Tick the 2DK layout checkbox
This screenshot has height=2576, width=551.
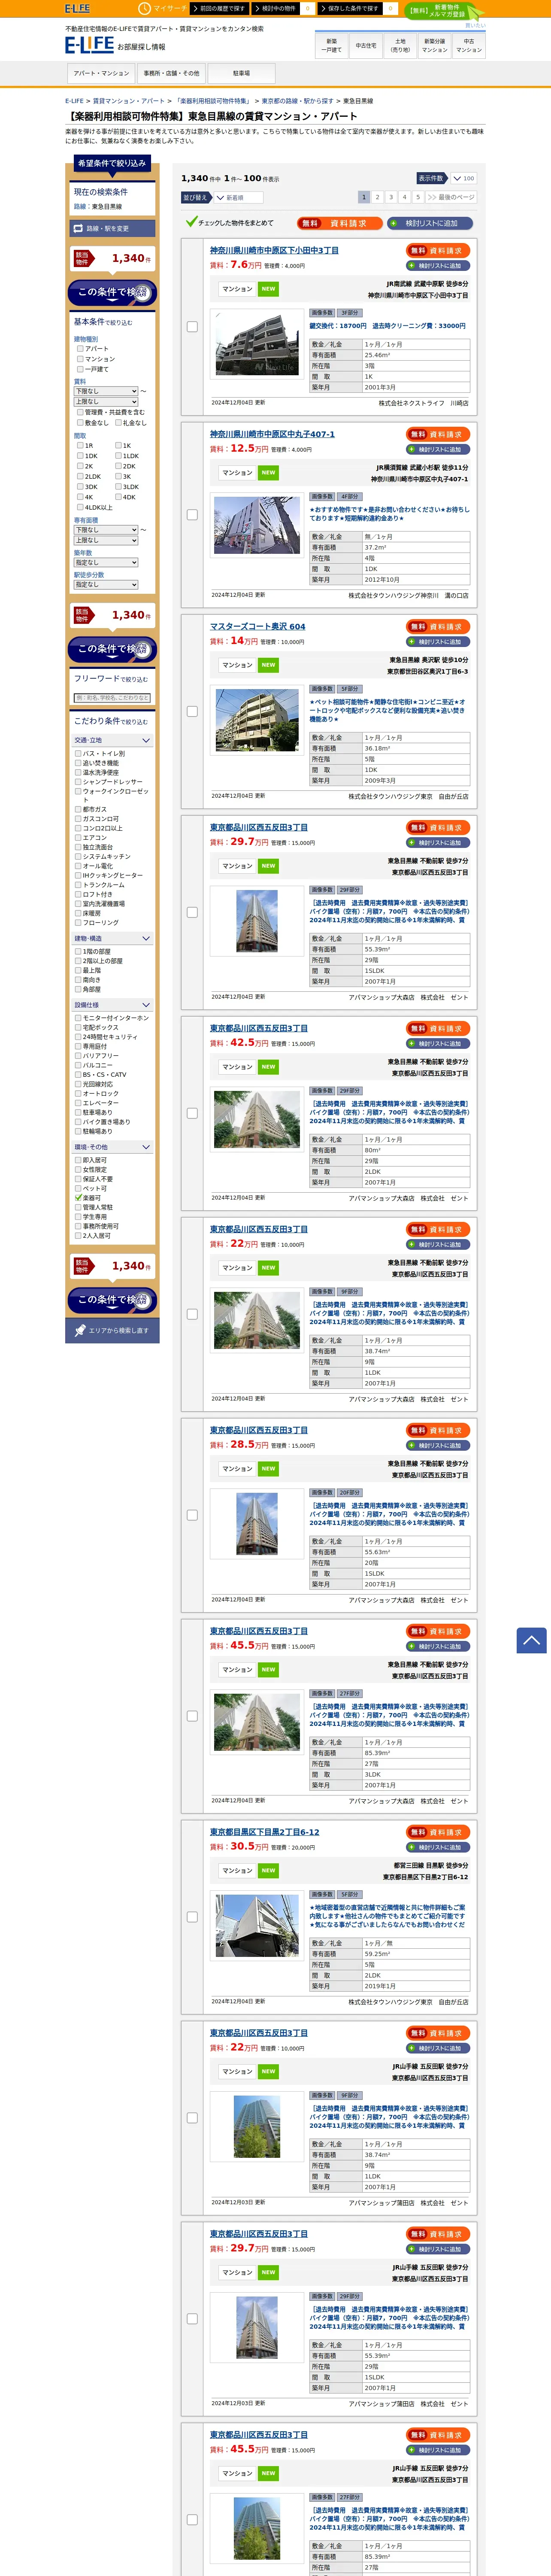pos(118,466)
